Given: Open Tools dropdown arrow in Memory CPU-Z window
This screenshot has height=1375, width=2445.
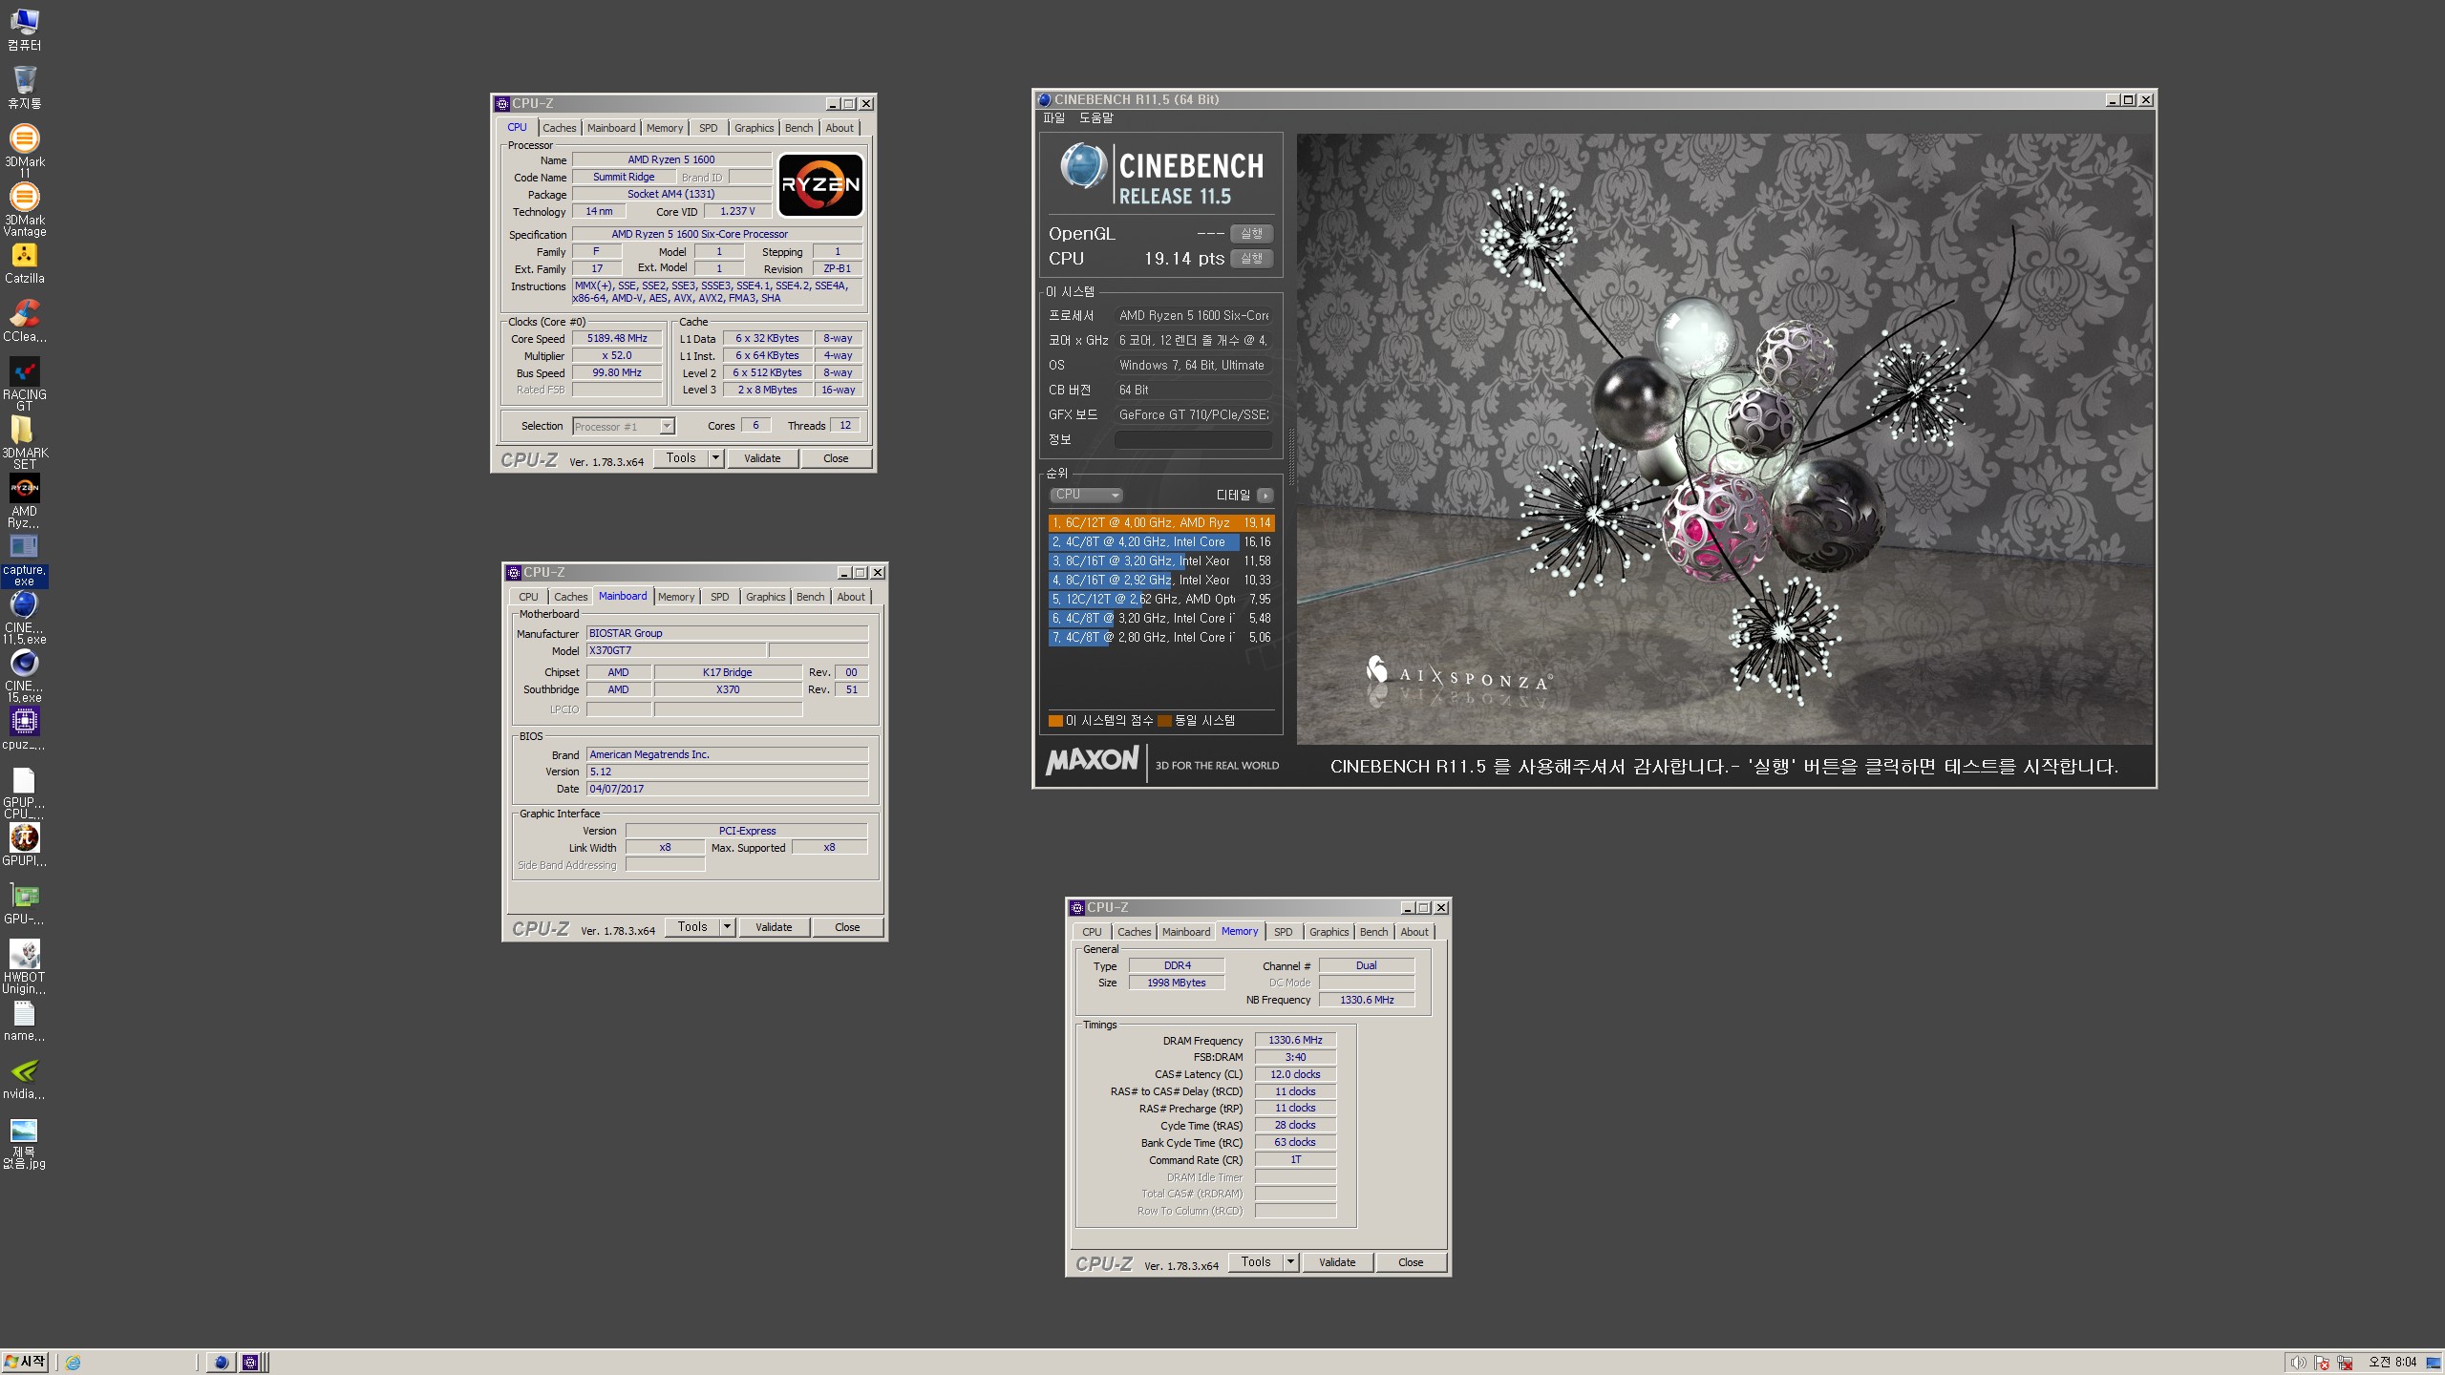Looking at the screenshot, I should 1290,1262.
